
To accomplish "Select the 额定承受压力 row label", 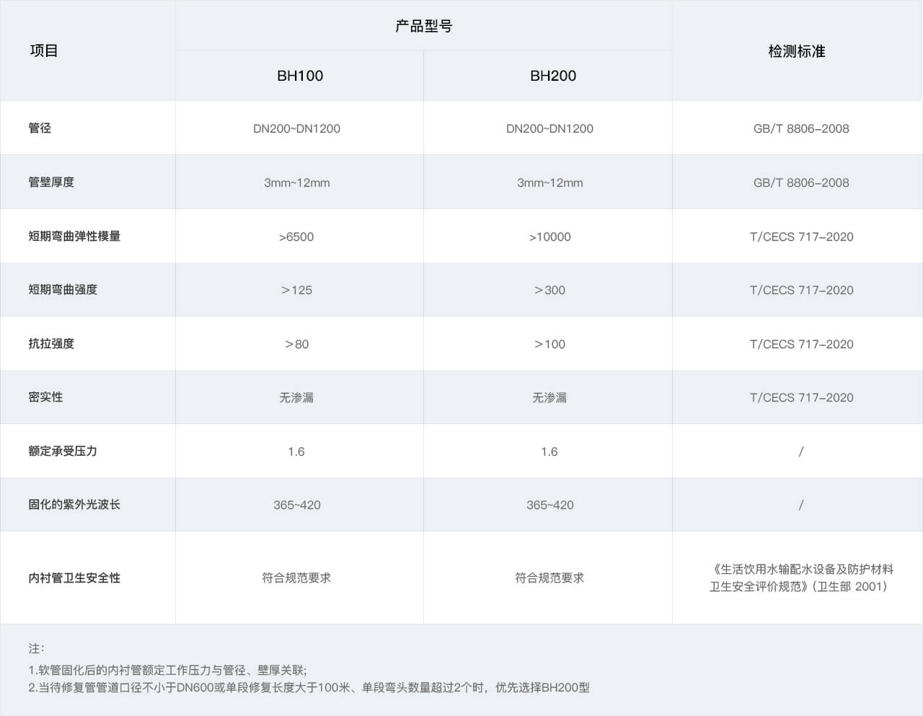I will tap(63, 451).
